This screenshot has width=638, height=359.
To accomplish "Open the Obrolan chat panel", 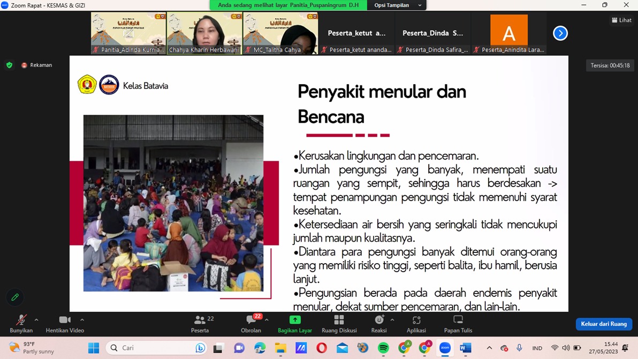I will pos(250,324).
